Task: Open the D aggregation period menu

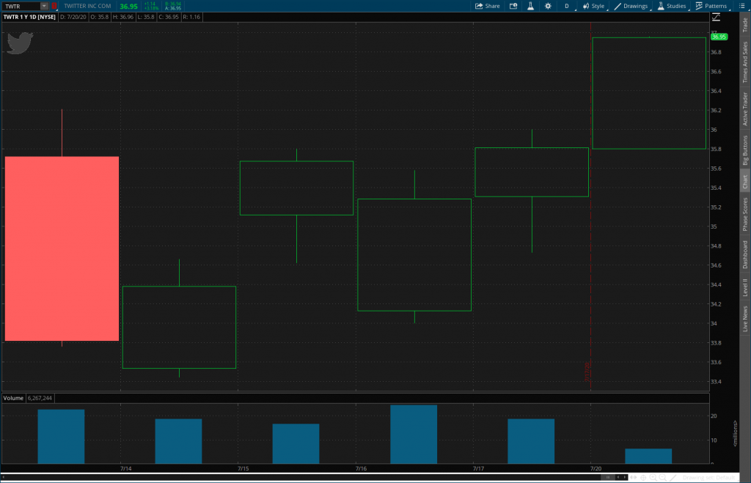Action: click(567, 6)
